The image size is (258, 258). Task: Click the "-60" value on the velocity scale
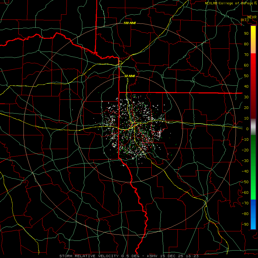click(245, 193)
